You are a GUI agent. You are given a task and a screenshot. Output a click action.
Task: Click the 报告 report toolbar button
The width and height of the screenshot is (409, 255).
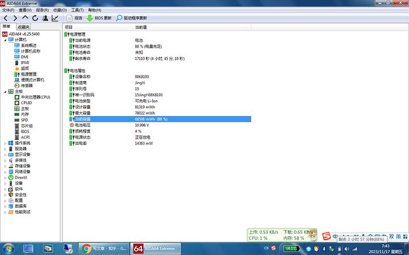click(x=74, y=18)
